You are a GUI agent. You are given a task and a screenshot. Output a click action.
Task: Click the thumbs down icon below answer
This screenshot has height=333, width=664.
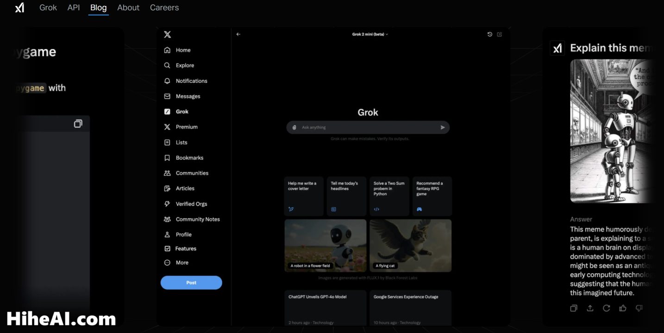639,308
